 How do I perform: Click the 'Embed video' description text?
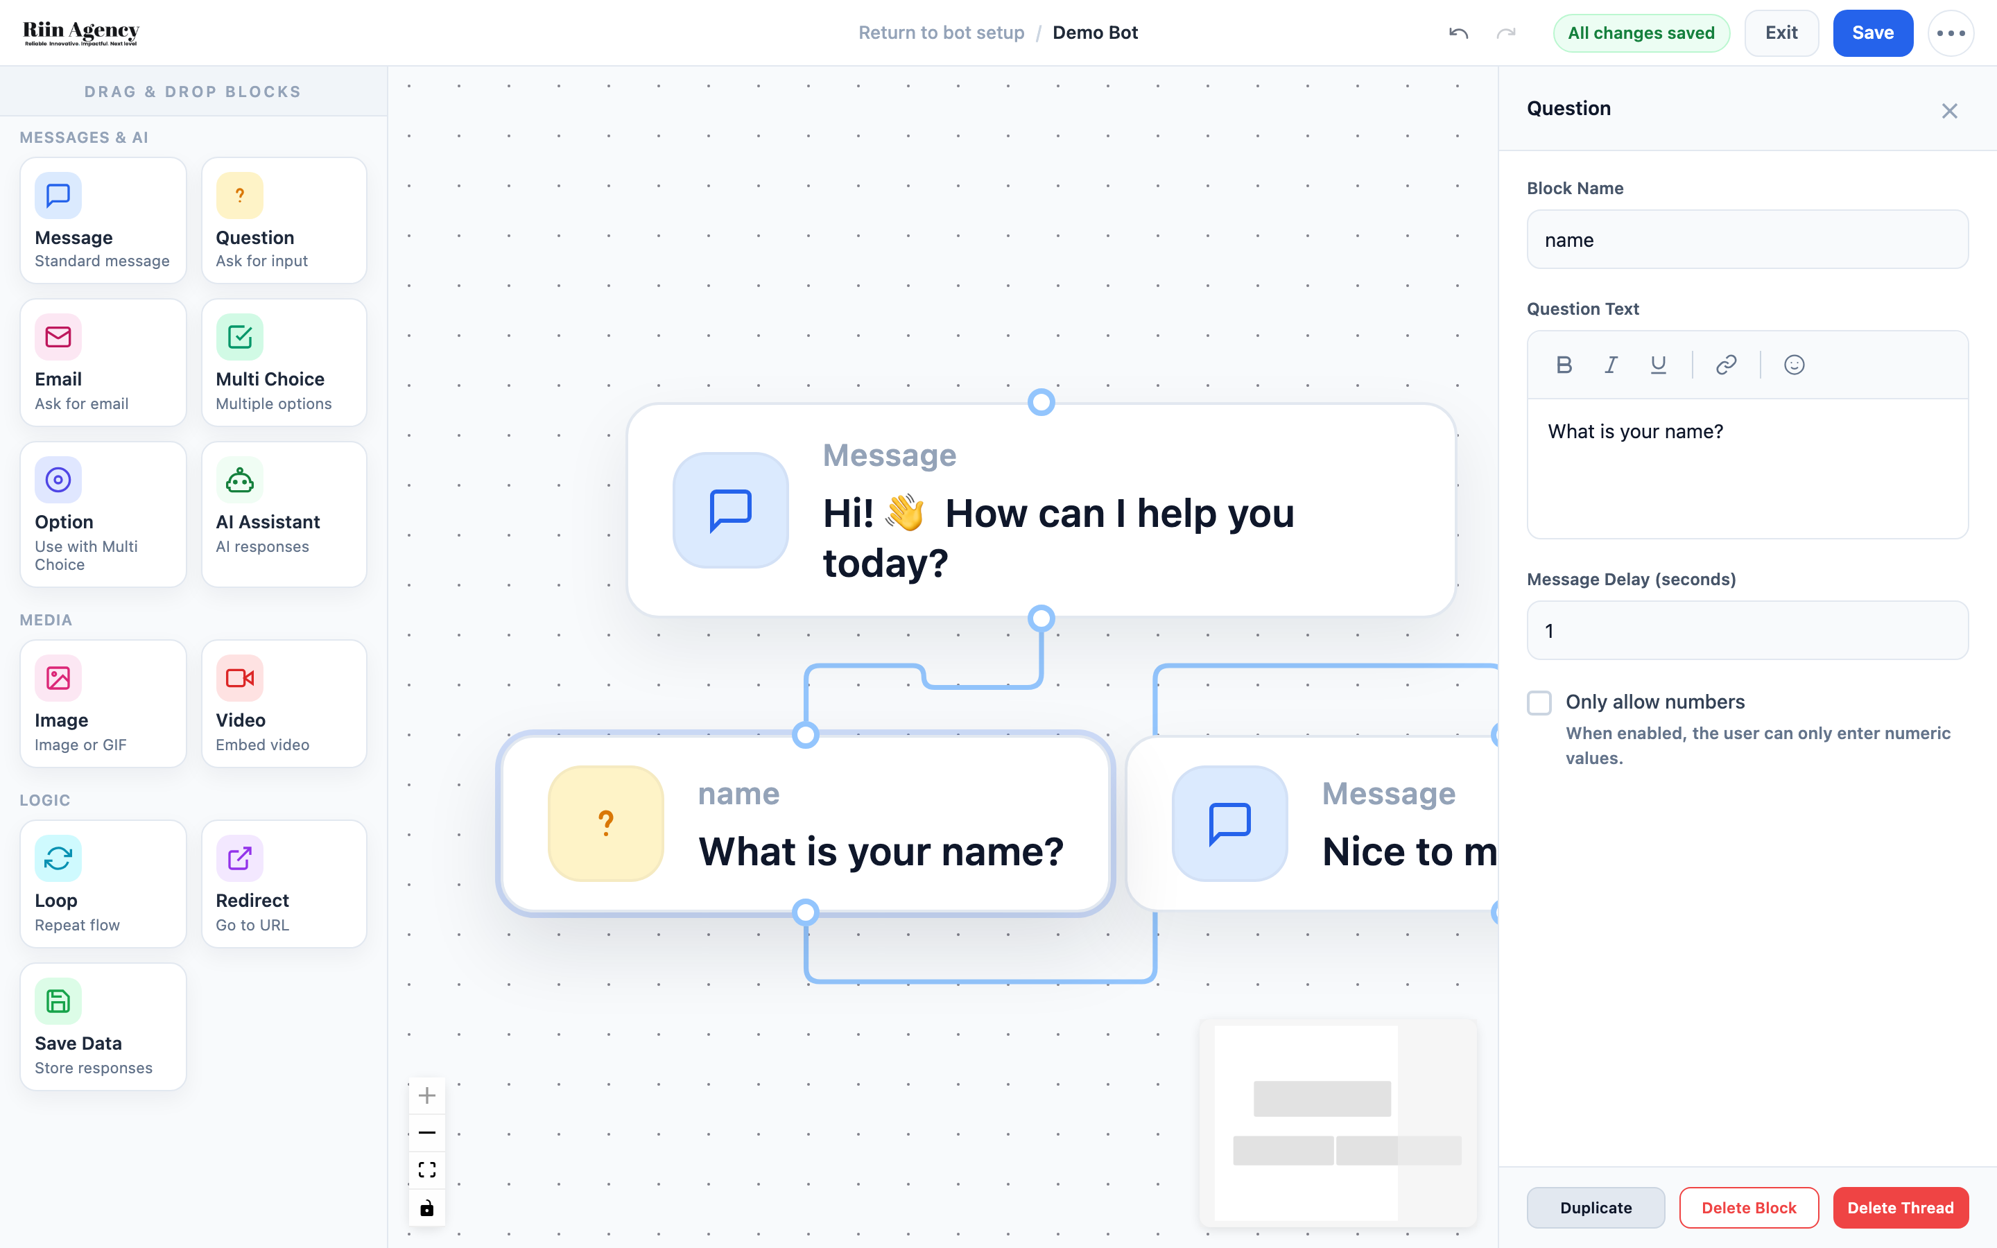[x=262, y=745]
